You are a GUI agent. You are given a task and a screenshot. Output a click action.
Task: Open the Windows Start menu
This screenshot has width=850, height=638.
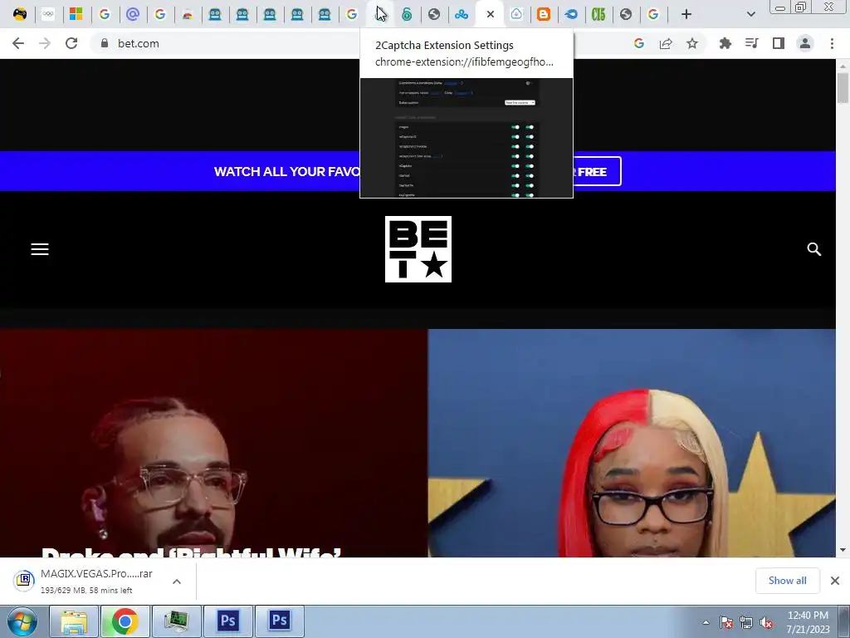pos(22,621)
